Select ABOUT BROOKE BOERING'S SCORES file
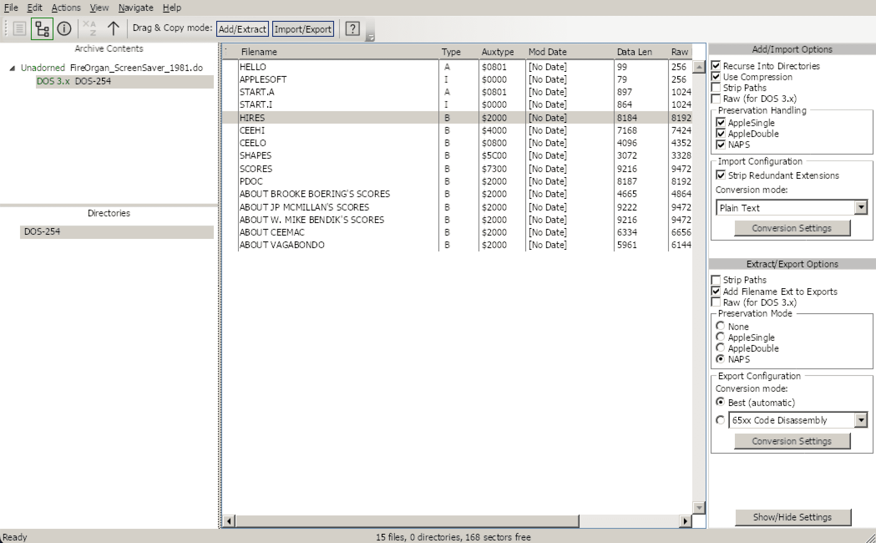The width and height of the screenshot is (876, 543). coord(457,194)
